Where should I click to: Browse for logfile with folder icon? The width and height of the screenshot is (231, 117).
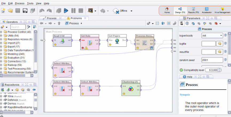point(220,43)
